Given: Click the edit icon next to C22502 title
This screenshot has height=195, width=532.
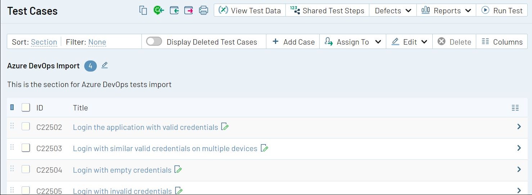Looking at the screenshot, I should click(225, 127).
